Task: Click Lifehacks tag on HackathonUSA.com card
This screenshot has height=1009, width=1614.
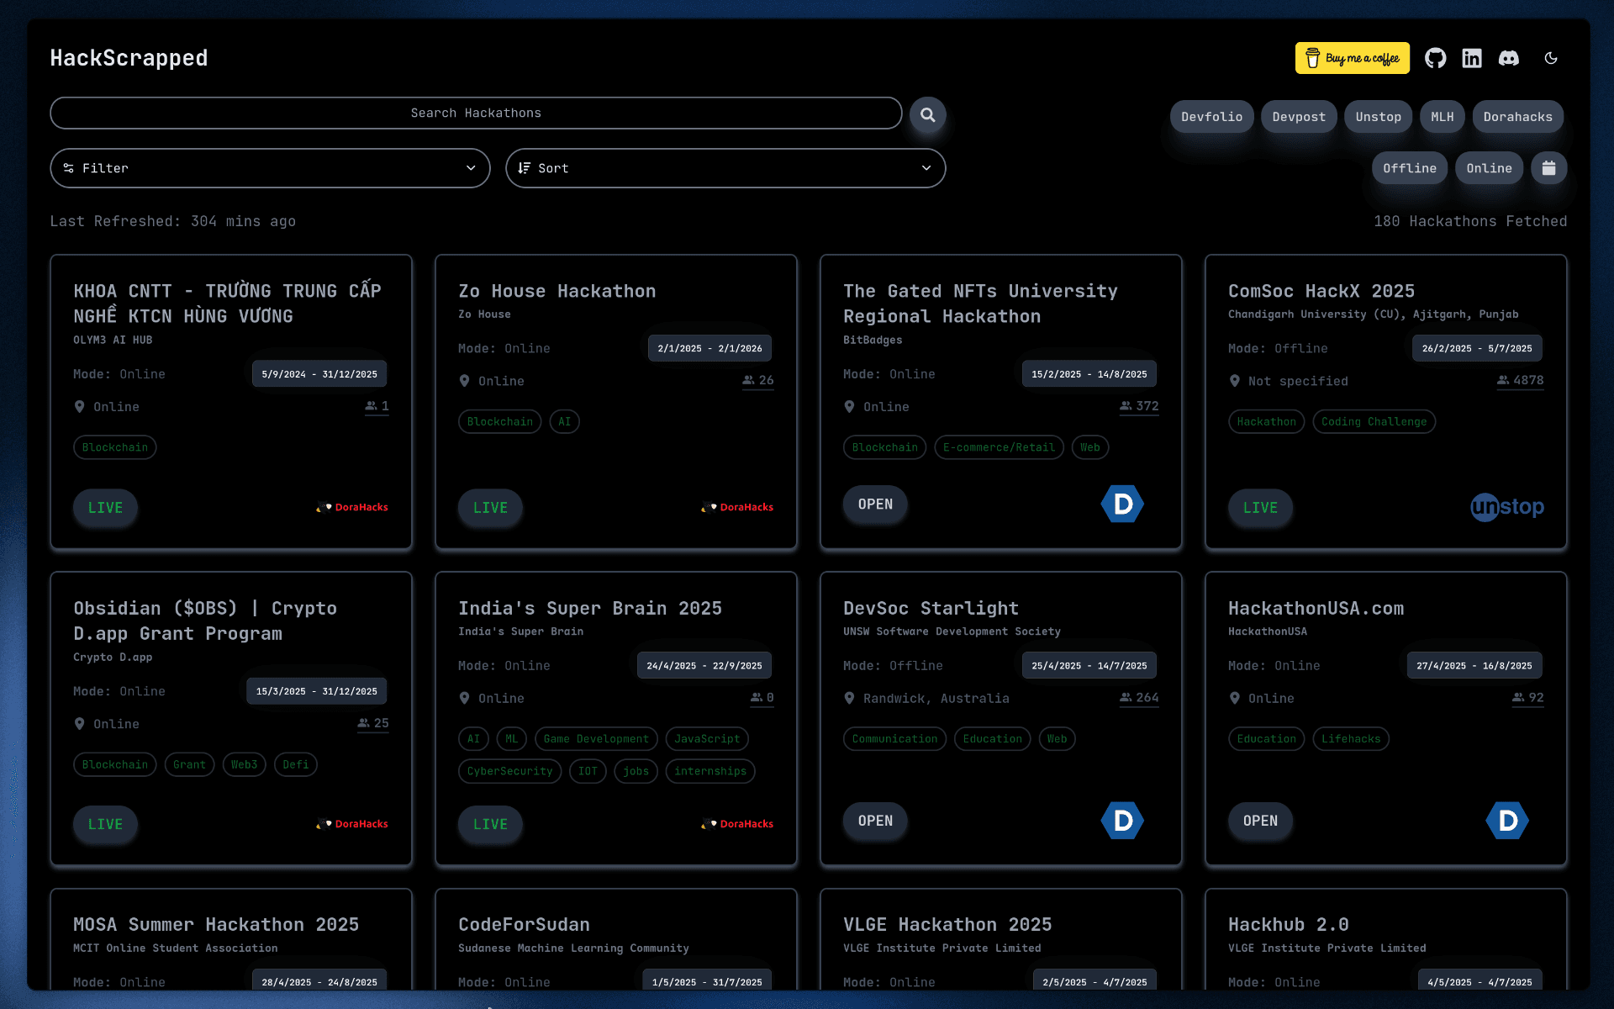Action: (x=1350, y=738)
